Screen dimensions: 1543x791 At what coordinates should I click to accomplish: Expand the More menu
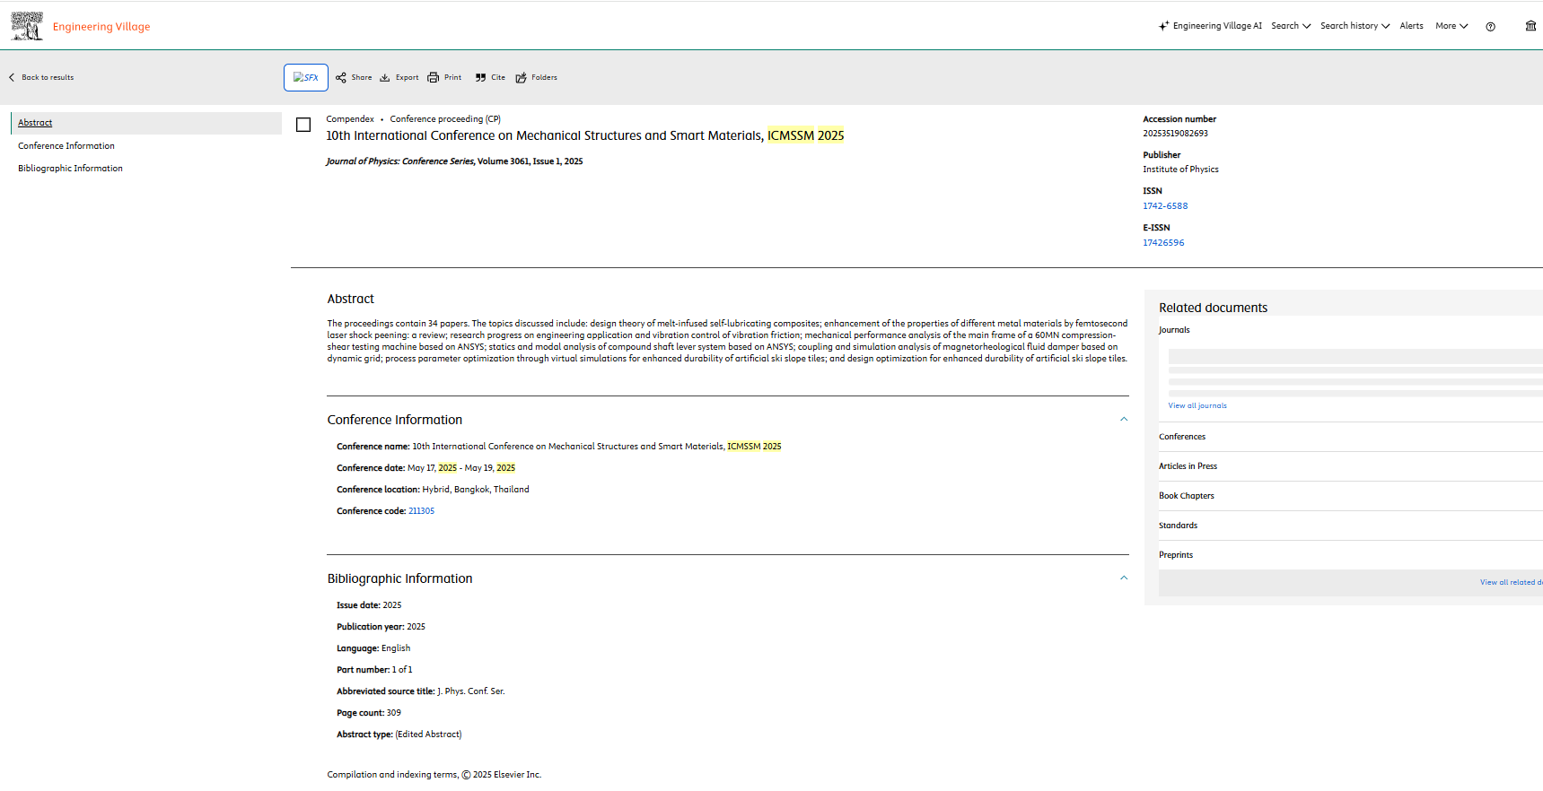click(x=1451, y=26)
